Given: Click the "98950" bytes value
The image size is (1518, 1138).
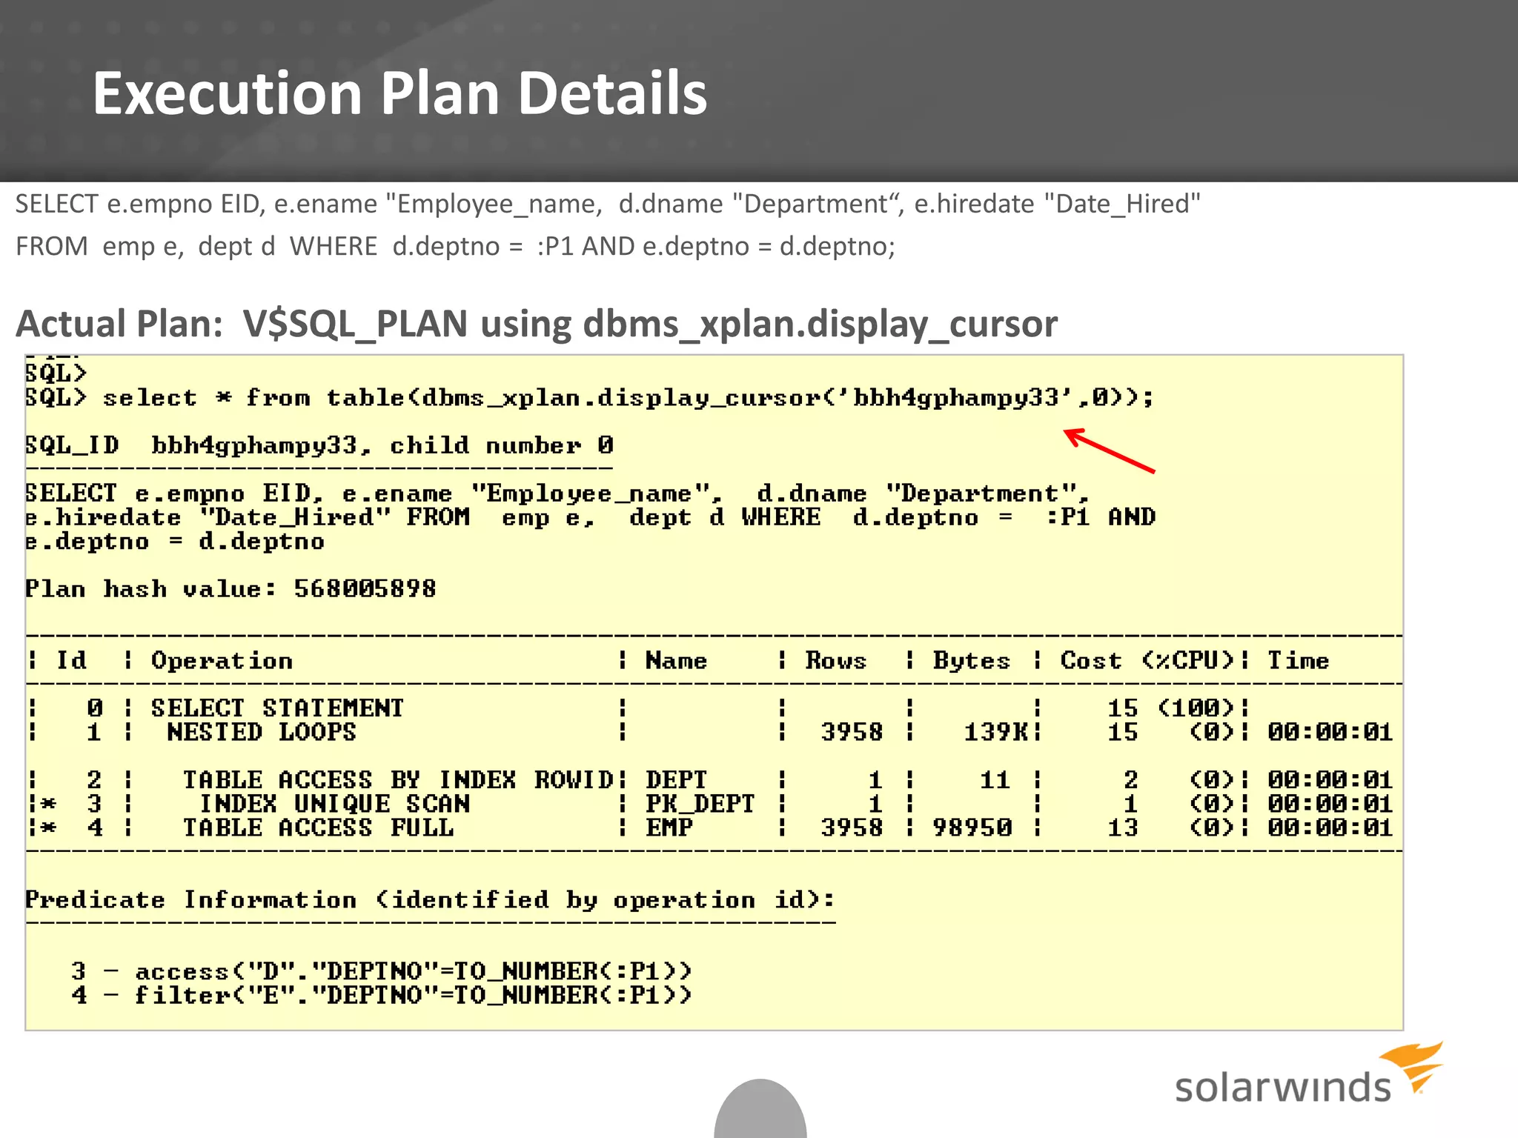Looking at the screenshot, I should [972, 827].
